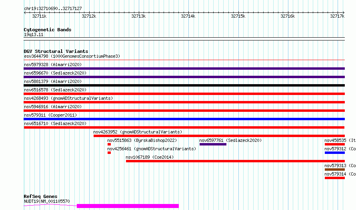The image size is (356, 210).
Task: Open nsv4263952 (gnomADStructuralVariants) label
Action: [x=138, y=132]
